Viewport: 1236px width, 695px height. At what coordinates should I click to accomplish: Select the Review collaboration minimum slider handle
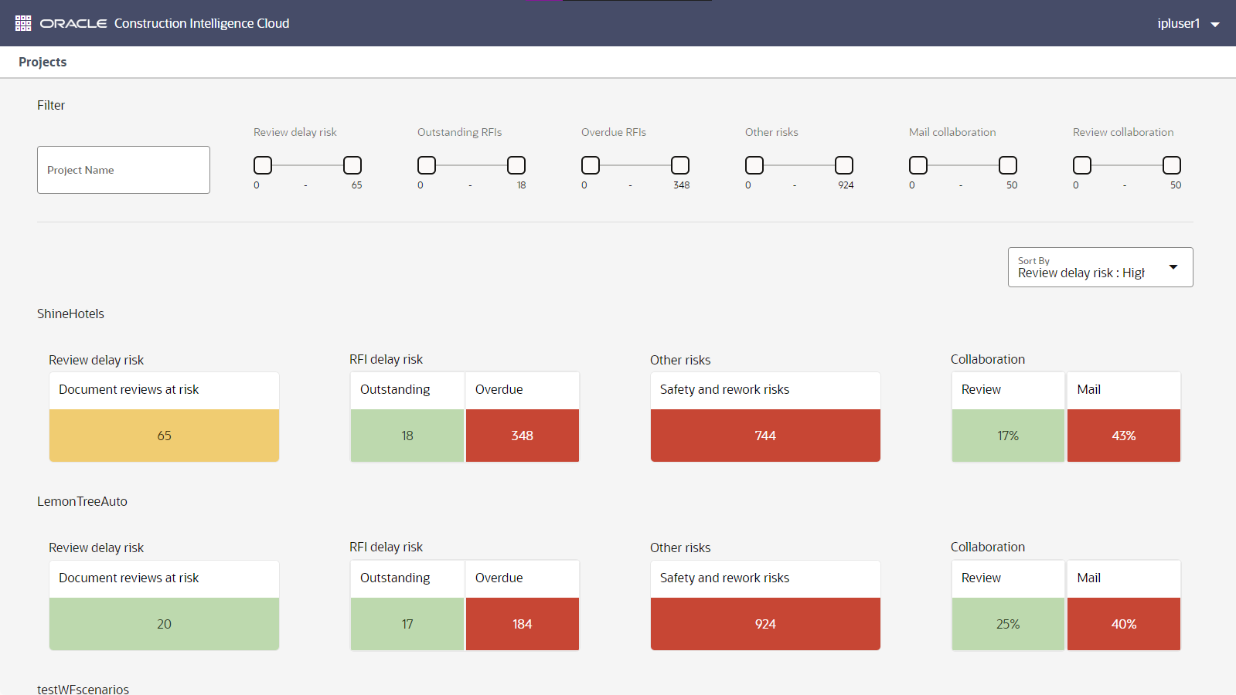point(1082,165)
